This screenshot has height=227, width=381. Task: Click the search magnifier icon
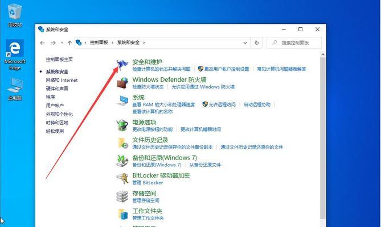coord(275,43)
